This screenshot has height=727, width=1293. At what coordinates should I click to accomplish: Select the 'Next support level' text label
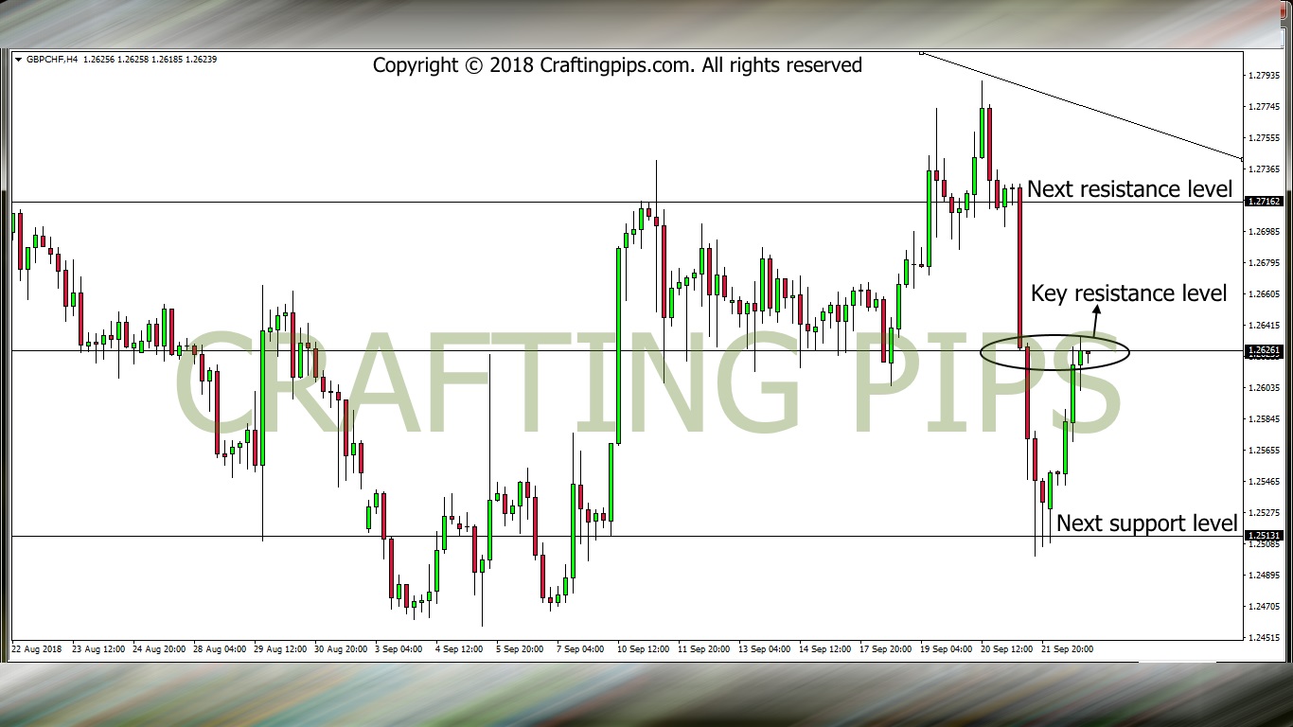[1147, 523]
